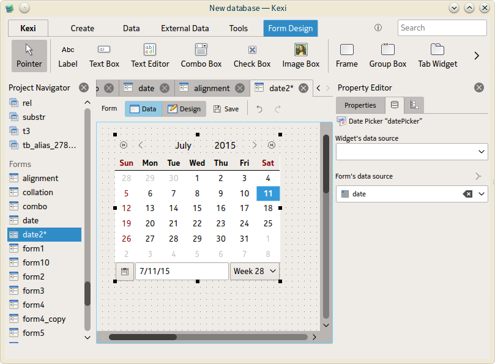Open form10 in the Project Navigator
Image resolution: width=495 pixels, height=364 pixels.
[36, 262]
